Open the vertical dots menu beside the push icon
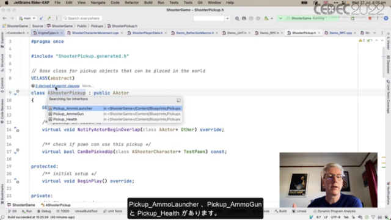This screenshot has height=220, width=391. (x=57, y=18)
